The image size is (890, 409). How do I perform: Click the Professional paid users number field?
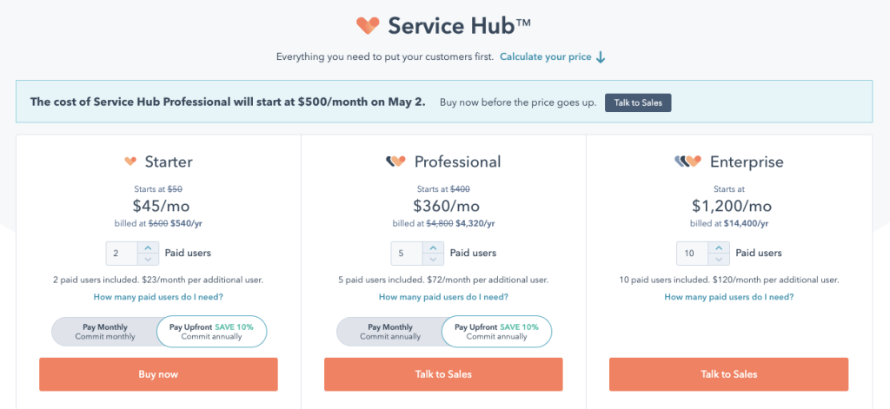tap(407, 254)
